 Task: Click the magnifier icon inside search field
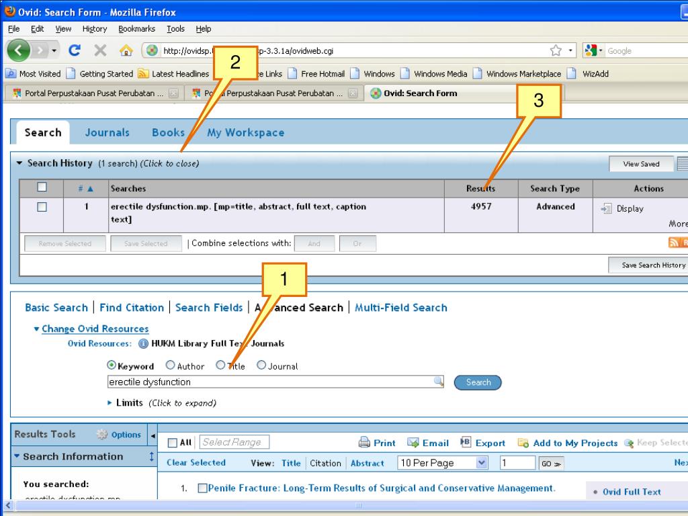click(438, 381)
